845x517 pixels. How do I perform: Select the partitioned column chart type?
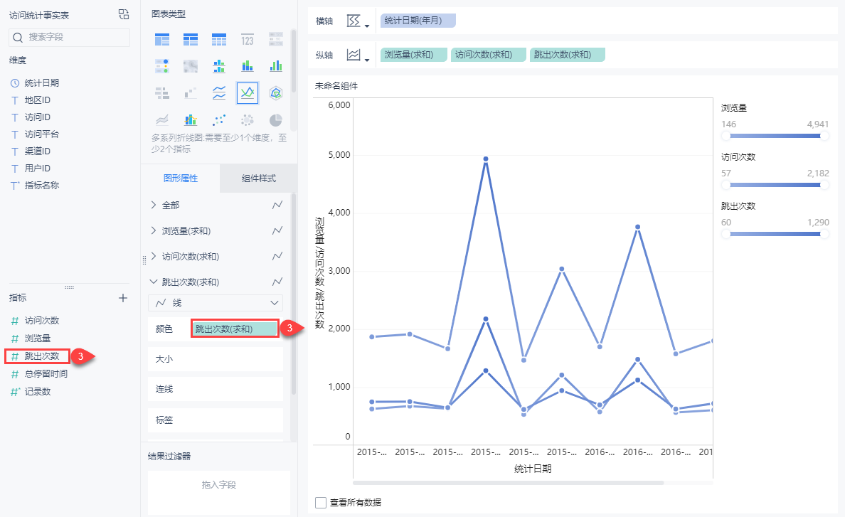219,66
